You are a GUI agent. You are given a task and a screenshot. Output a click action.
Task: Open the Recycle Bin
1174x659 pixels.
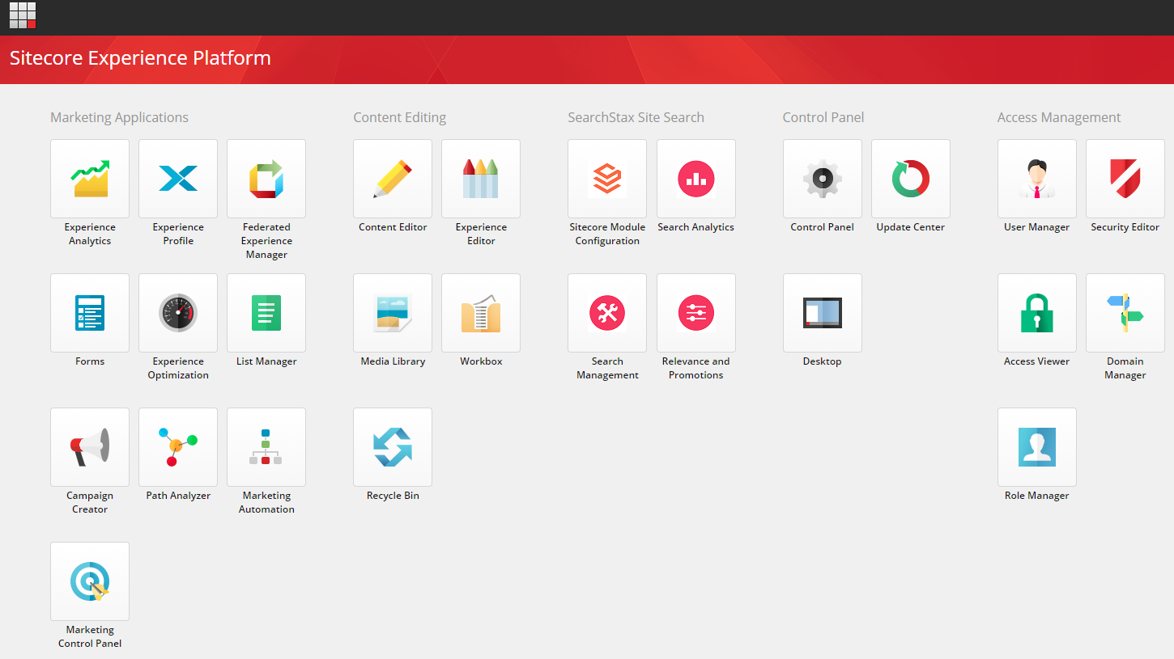(x=392, y=447)
